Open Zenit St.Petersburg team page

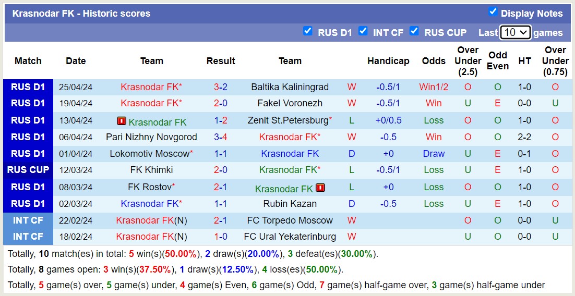(x=288, y=120)
